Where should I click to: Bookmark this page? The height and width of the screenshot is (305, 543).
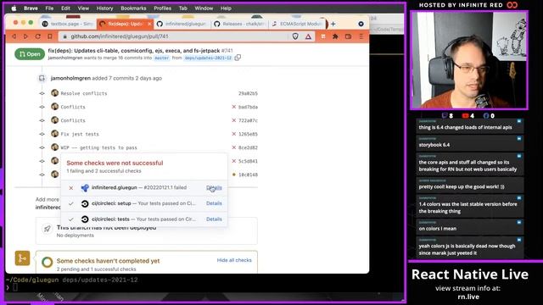coord(50,36)
